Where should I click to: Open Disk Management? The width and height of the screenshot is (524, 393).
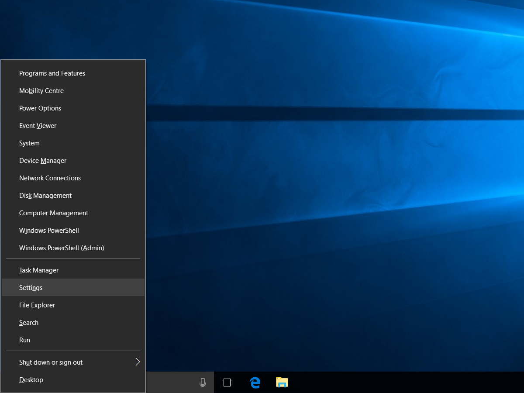(x=73, y=196)
